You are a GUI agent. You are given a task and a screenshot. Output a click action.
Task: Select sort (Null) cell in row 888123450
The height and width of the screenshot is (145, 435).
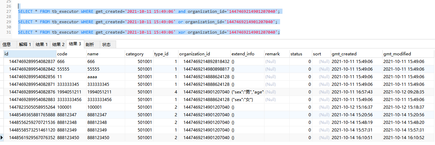click(x=321, y=137)
